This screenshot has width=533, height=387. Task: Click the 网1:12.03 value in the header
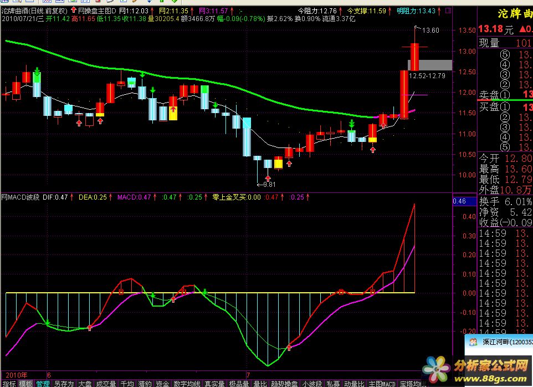click(x=134, y=11)
